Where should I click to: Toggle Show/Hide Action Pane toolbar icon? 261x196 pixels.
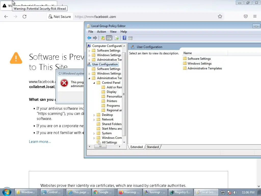click(x=130, y=38)
